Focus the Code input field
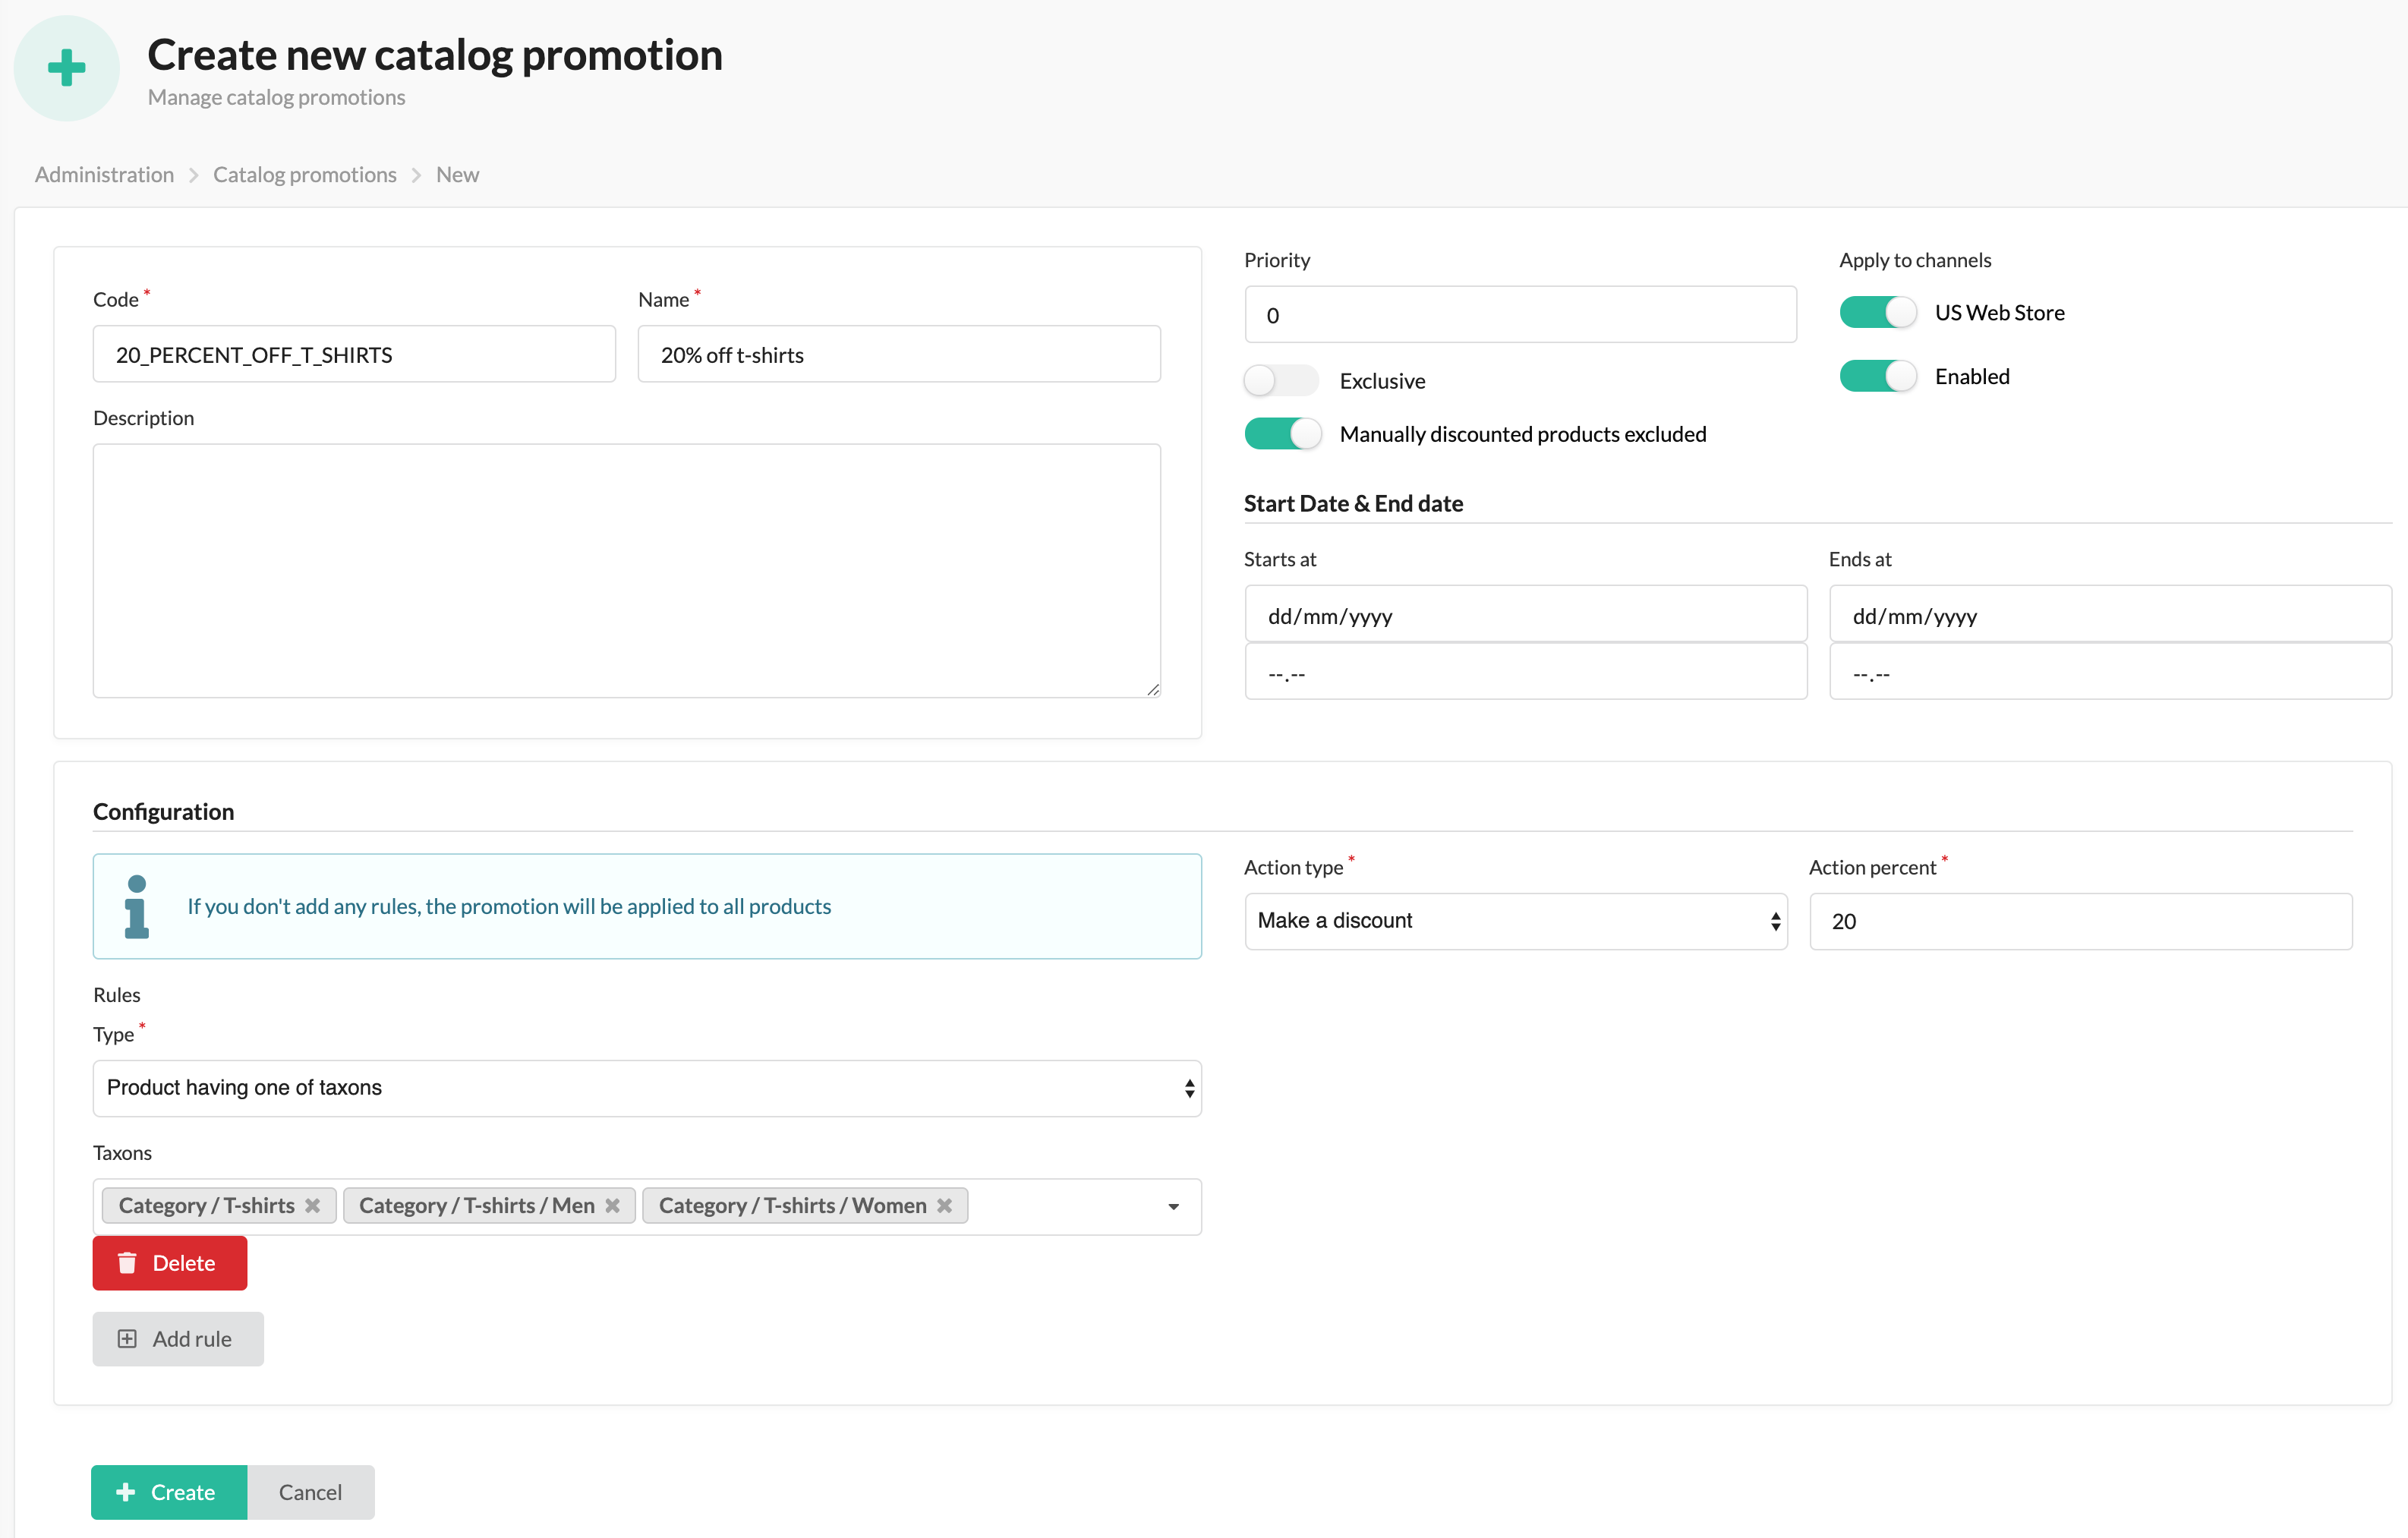Image resolution: width=2408 pixels, height=1538 pixels. 354,354
